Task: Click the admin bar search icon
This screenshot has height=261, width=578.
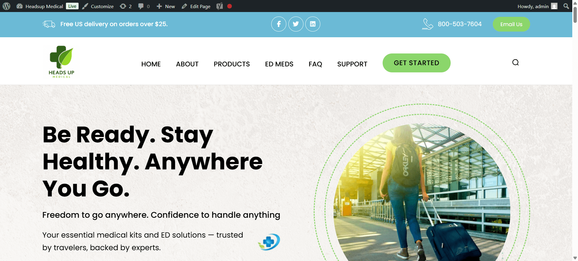Action: tap(566, 6)
